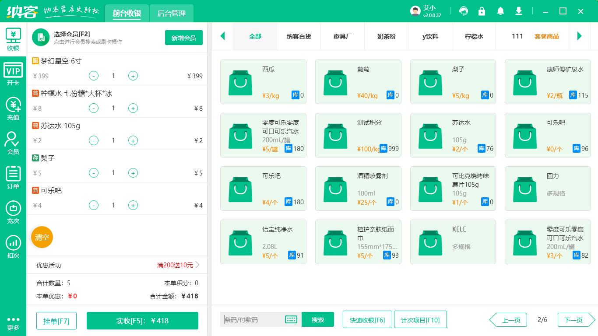Increase quantity of 苏达水 with plus stepper

point(133,140)
